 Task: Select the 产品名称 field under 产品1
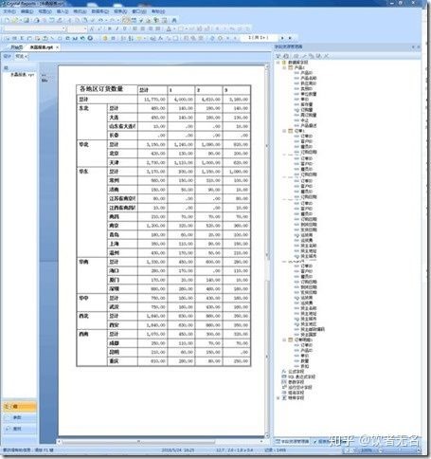[309, 78]
